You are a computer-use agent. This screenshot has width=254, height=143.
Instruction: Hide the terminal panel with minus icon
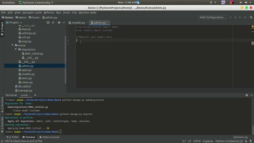click(x=251, y=95)
